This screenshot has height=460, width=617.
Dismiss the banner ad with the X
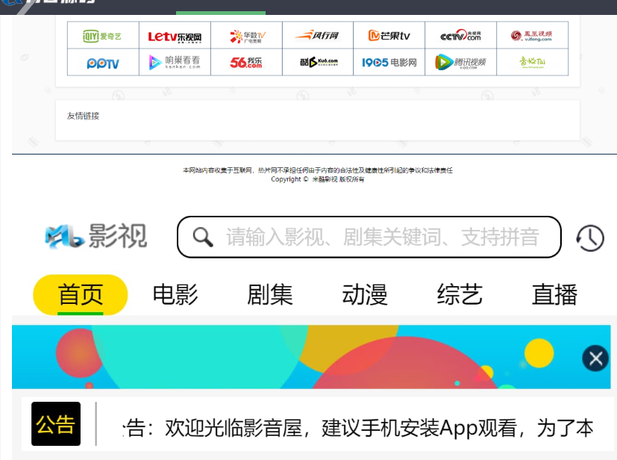coord(595,358)
